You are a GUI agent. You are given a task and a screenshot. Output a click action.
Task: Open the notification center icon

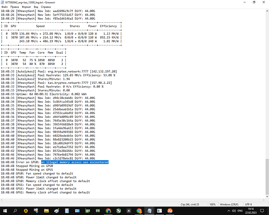[262, 209]
